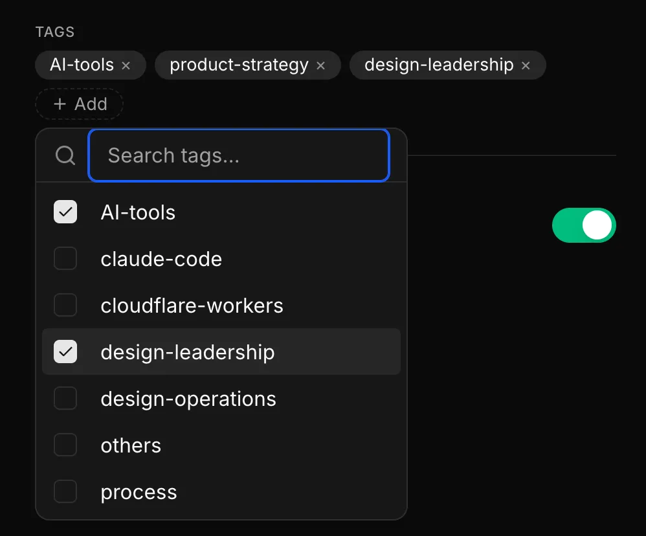The height and width of the screenshot is (536, 646).
Task: Click the AI-tools tag chip text
Action: point(82,65)
